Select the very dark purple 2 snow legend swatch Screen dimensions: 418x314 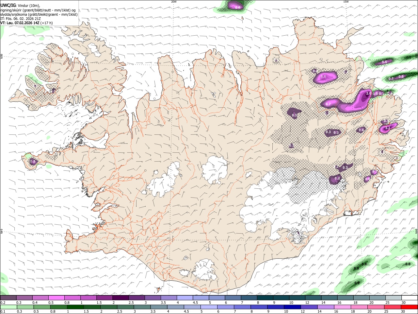click(121, 298)
